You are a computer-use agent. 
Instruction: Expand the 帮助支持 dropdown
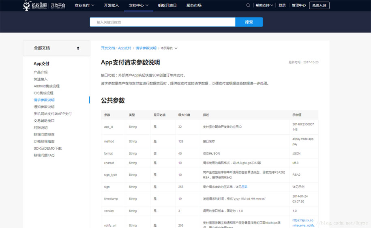click(x=264, y=5)
